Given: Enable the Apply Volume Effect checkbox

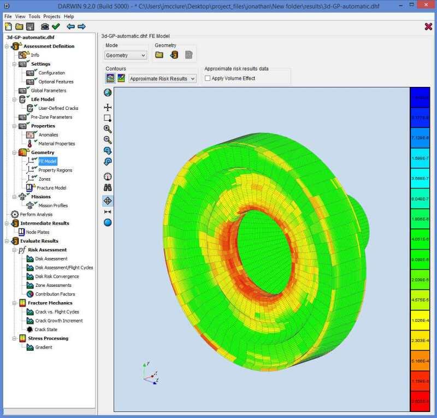Looking at the screenshot, I should click(x=208, y=78).
